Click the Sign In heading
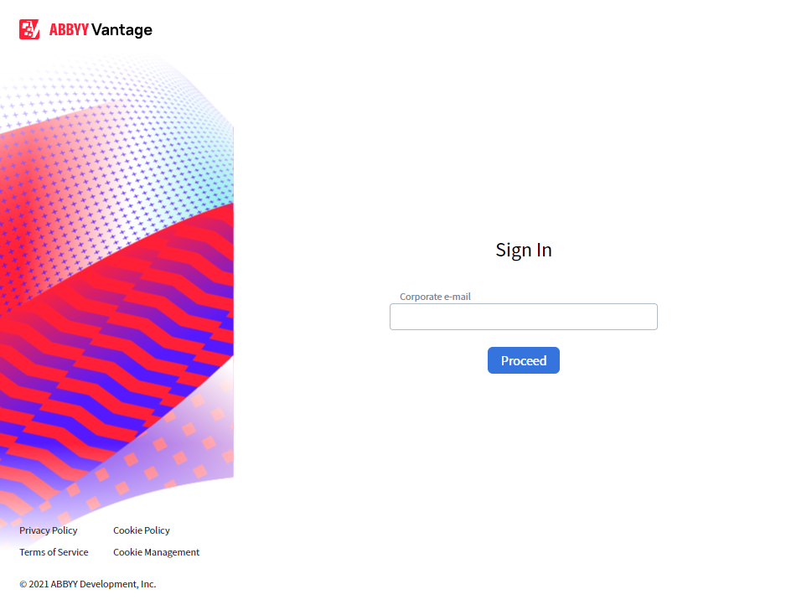Screen dimensions: 812x610 [523, 250]
